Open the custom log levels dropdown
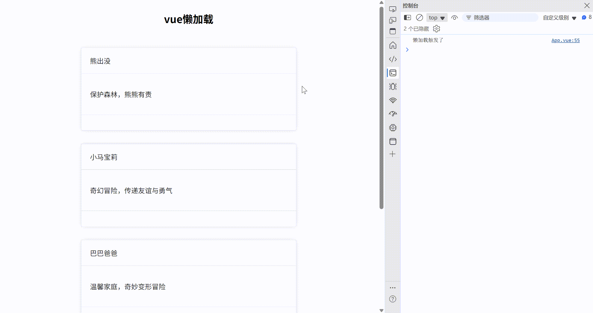Image resolution: width=593 pixels, height=313 pixels. point(559,18)
